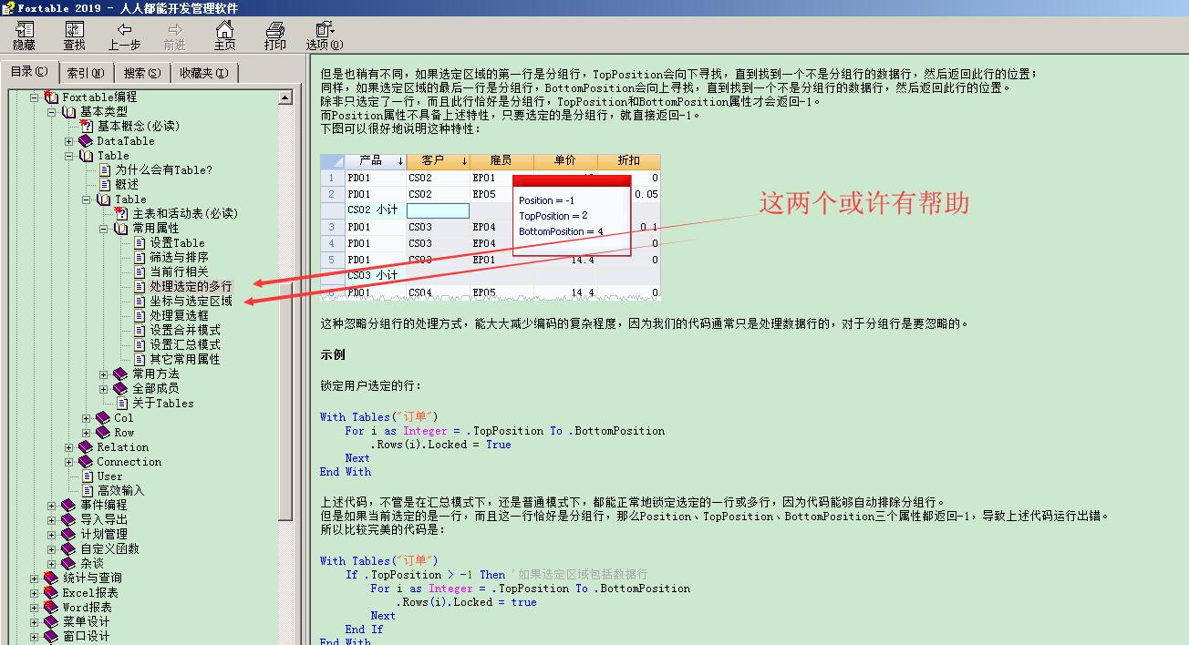Image resolution: width=1189 pixels, height=645 pixels.
Task: Expand the DataTable tree node
Action: (x=69, y=141)
